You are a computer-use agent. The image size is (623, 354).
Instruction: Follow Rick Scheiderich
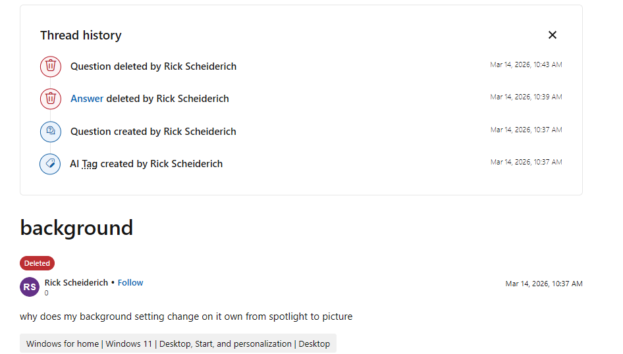[130, 282]
